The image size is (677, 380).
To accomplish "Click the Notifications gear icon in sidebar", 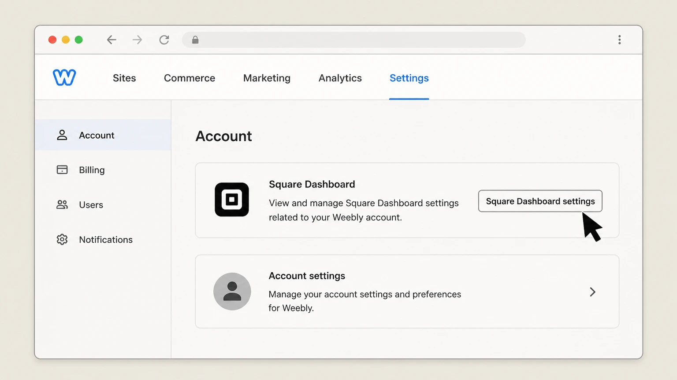I will pos(62,239).
